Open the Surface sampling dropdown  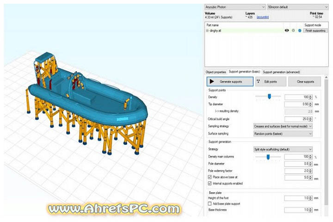pos(283,134)
